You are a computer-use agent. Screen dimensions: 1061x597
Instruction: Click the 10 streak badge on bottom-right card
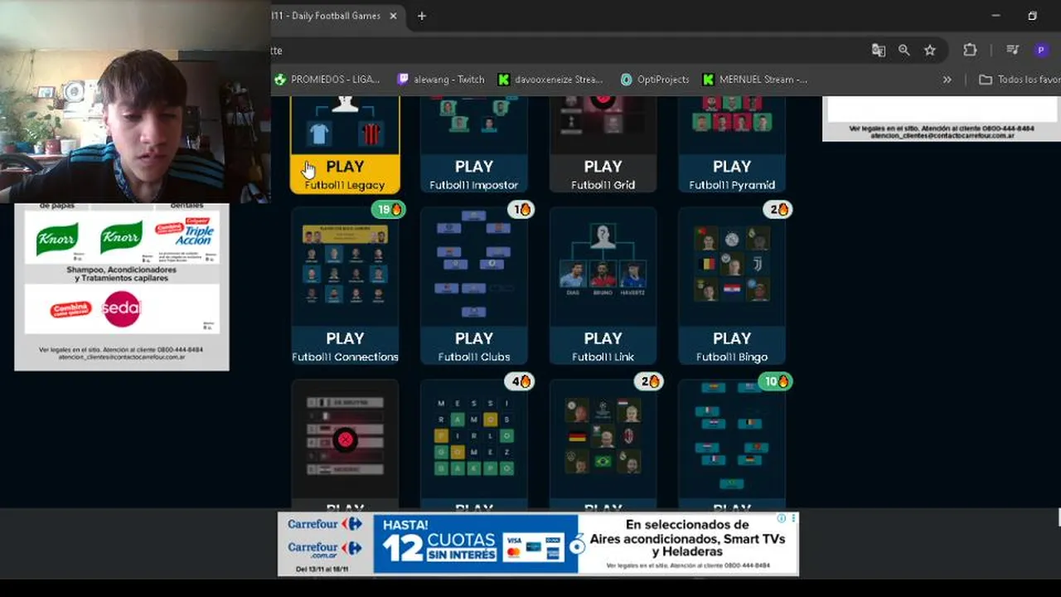775,381
